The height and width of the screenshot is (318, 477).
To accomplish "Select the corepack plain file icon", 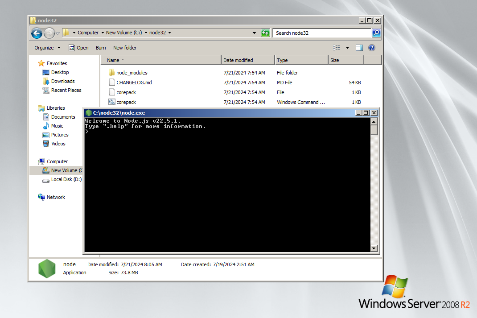I will click(112, 92).
